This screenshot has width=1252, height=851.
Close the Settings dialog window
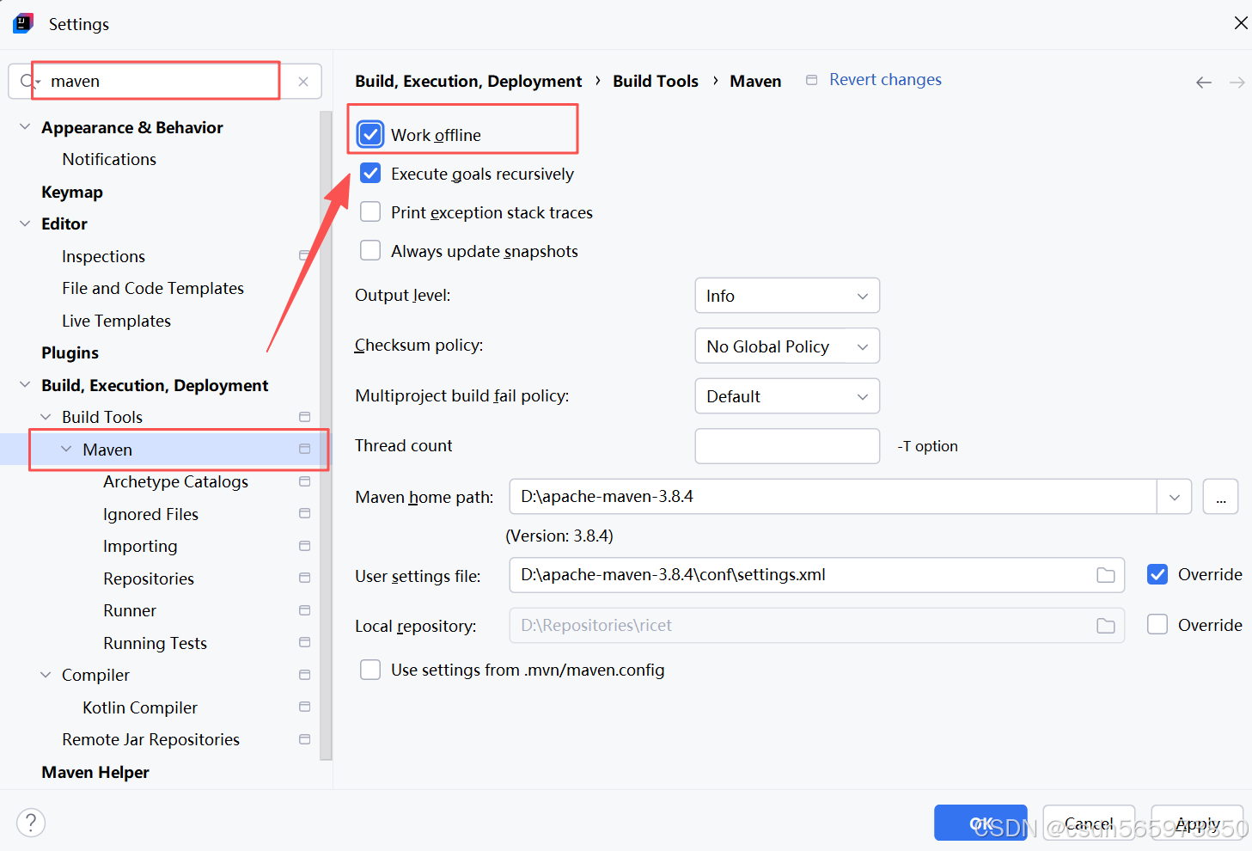tap(1240, 23)
